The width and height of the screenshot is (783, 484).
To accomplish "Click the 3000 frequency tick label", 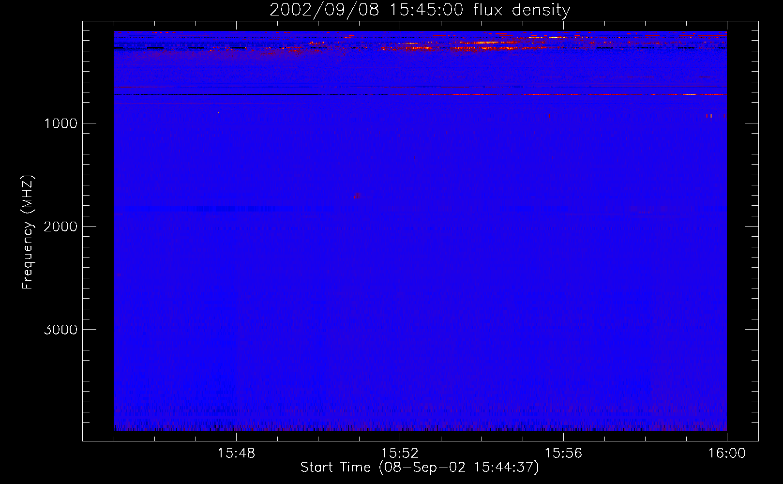I will pos(61,330).
